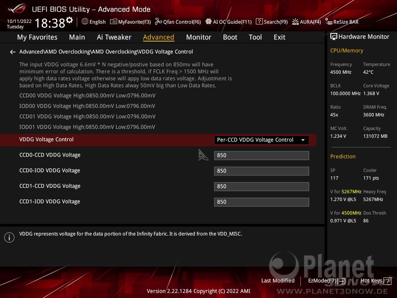This screenshot has width=397, height=298.
Task: Click the globe language icon
Action: [85, 22]
